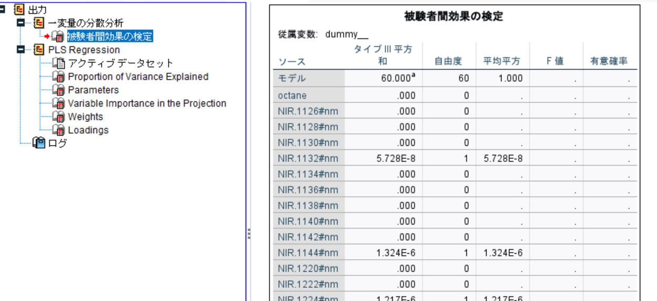Viewport: 657px width, 301px height.
Task: Click the 自由度 column header
Action: pyautogui.click(x=448, y=61)
